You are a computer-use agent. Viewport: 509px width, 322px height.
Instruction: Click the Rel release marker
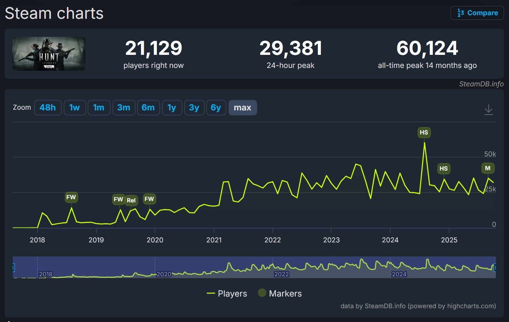131,200
